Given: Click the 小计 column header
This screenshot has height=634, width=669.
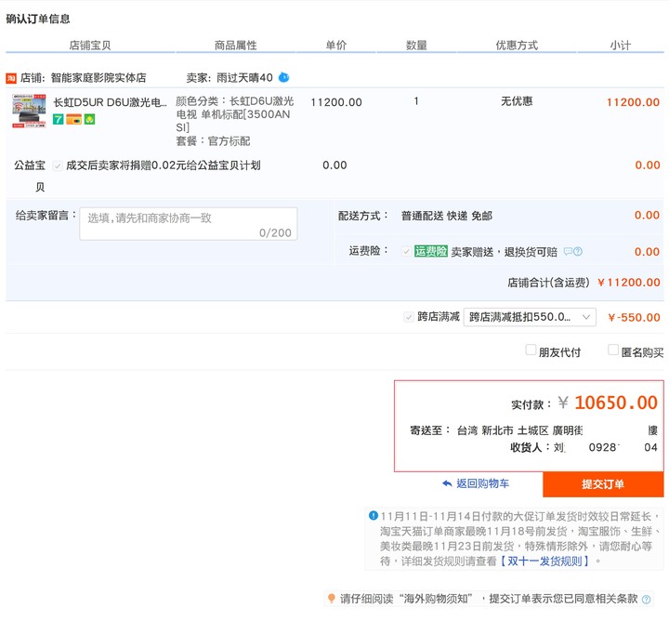Looking at the screenshot, I should (621, 46).
